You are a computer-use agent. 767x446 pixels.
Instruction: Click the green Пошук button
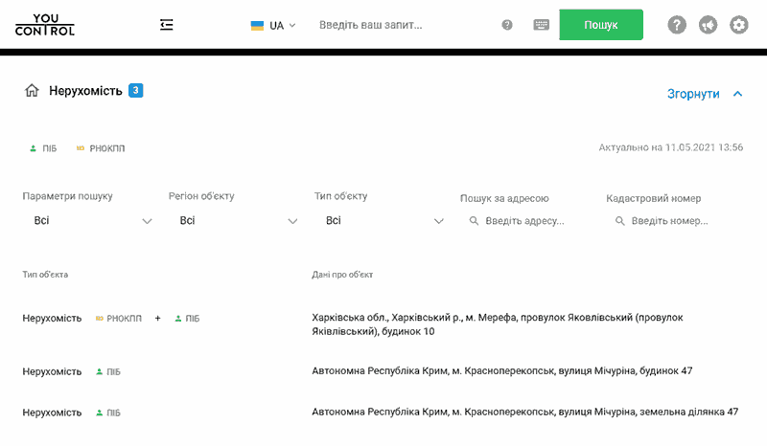tap(601, 25)
